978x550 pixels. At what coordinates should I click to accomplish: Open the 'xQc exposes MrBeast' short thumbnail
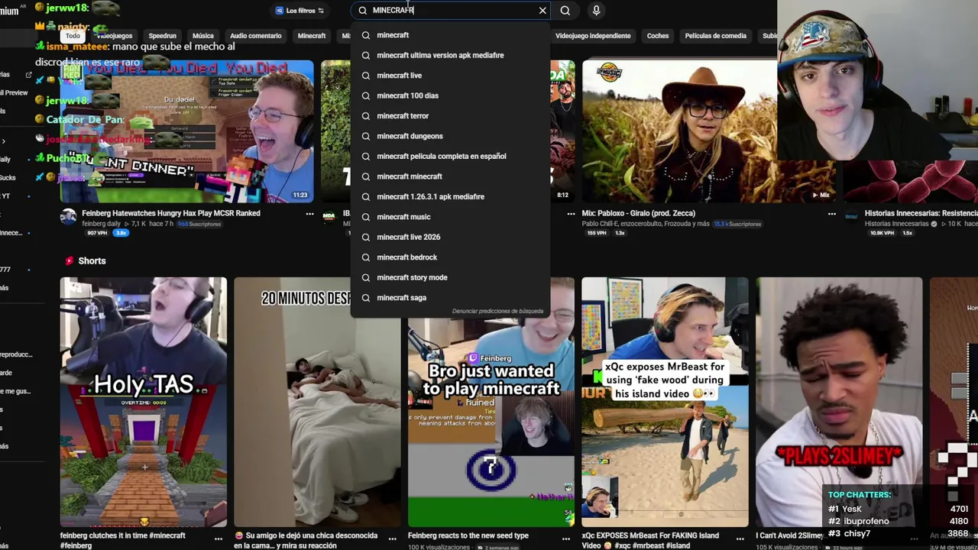click(665, 402)
